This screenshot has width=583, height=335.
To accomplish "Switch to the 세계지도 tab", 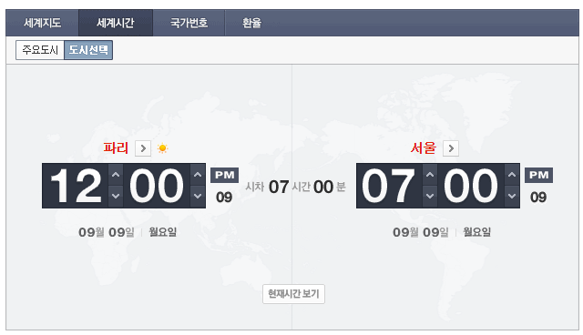I will coord(42,23).
